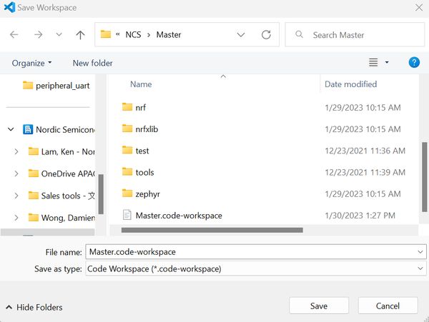Open the Recent locations chevron dropdown

click(x=59, y=34)
